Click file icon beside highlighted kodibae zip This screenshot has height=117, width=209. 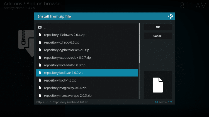pyautogui.click(x=40, y=73)
